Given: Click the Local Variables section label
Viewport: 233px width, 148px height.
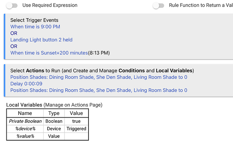Looking at the screenshot, I should pyautogui.click(x=24, y=105).
